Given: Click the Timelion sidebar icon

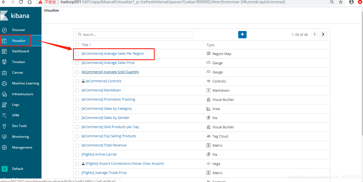Looking at the screenshot, I should click(x=4, y=62).
